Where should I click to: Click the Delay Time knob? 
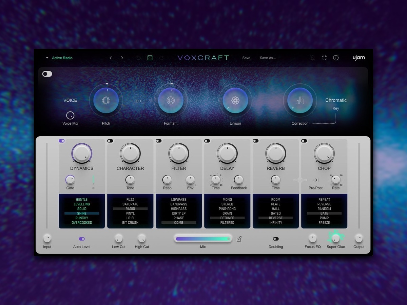point(216,180)
